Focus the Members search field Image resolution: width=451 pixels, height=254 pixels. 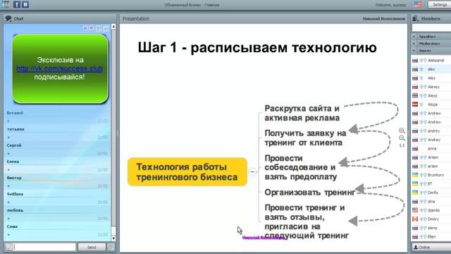pos(431,28)
